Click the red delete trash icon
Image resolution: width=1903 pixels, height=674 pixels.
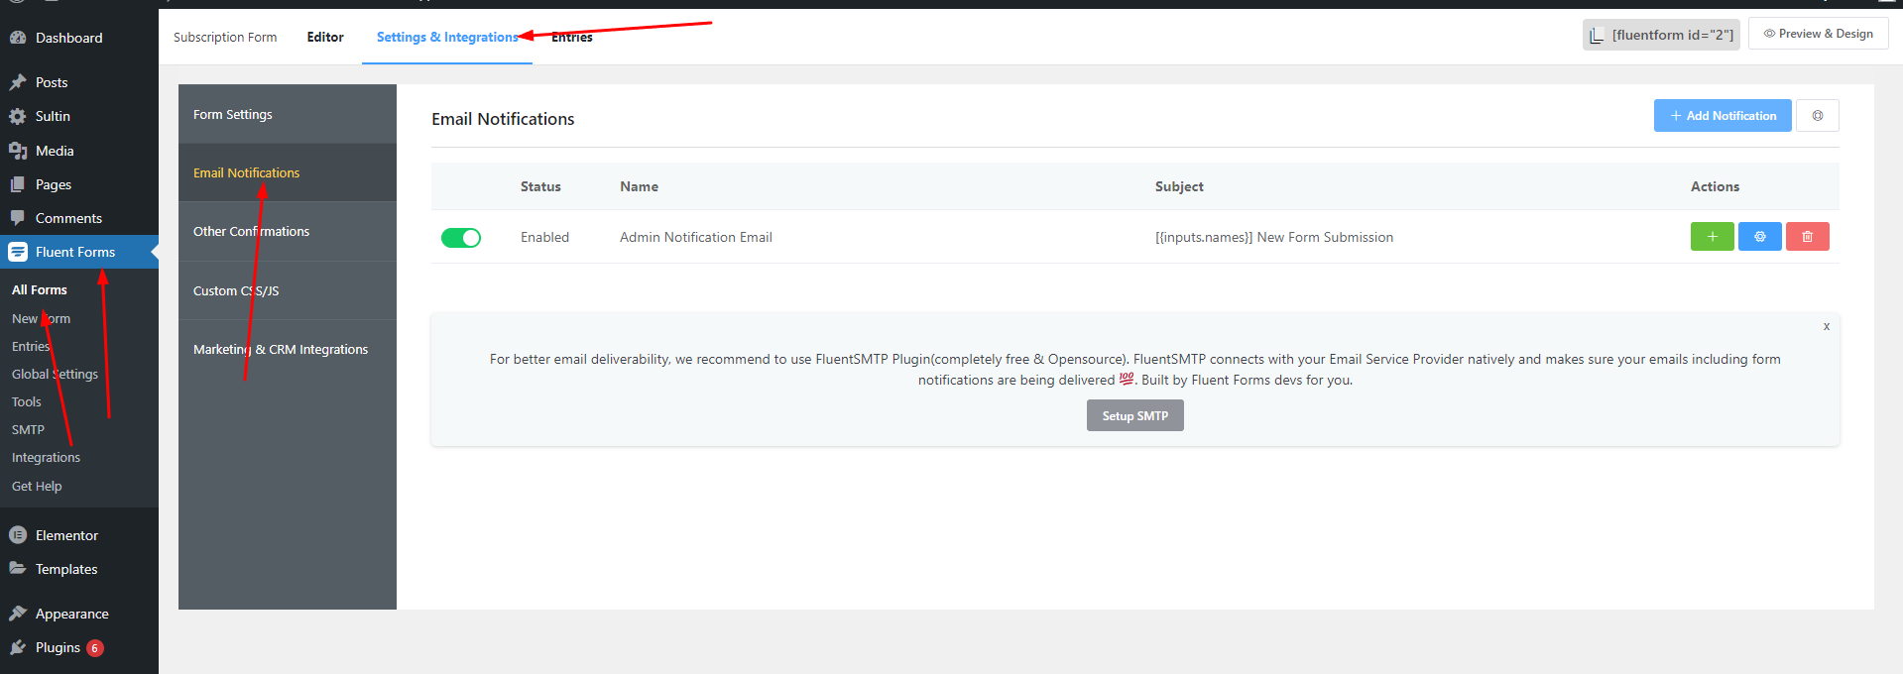[x=1807, y=237]
